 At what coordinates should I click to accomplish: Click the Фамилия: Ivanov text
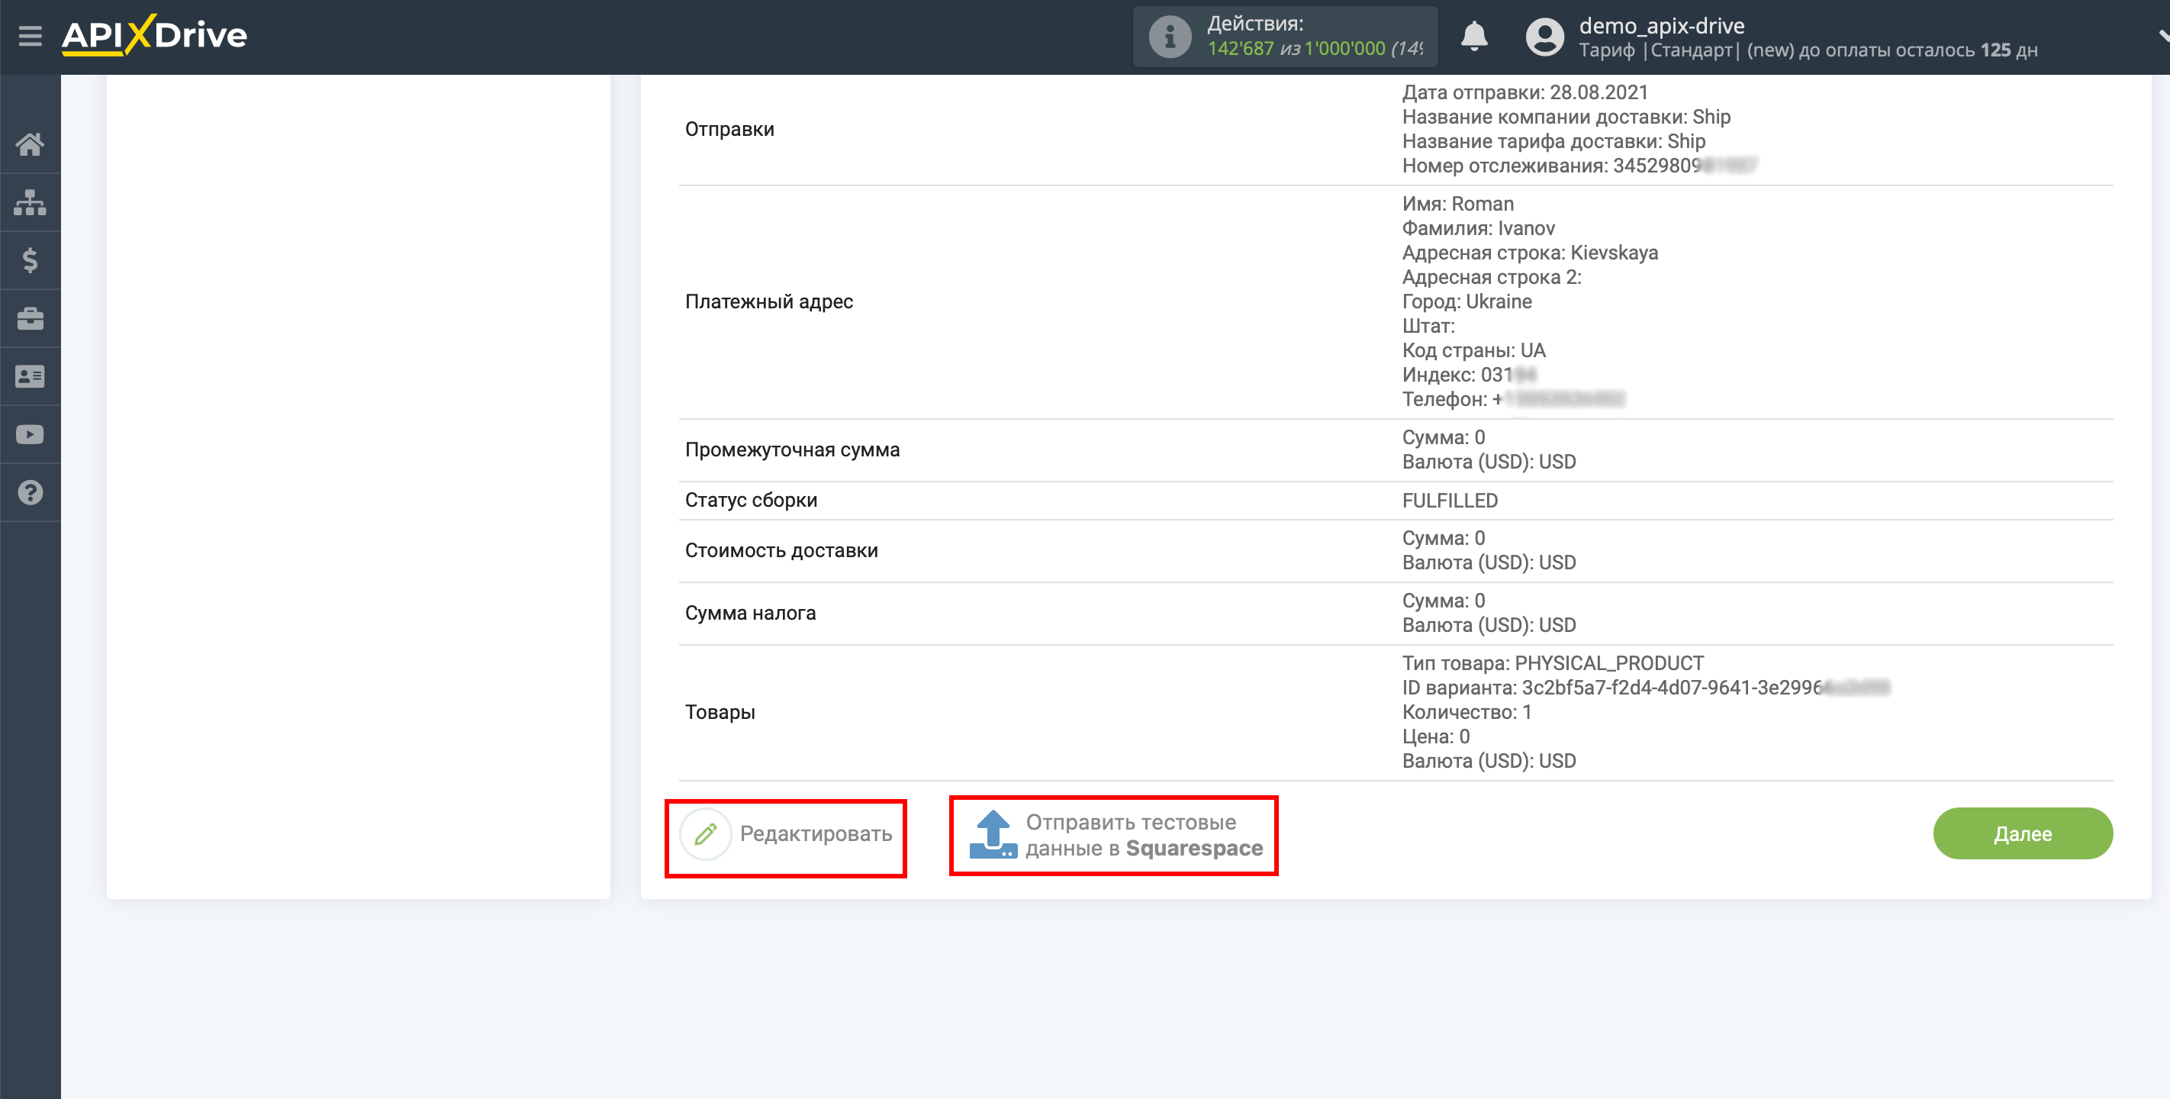coord(1479,228)
